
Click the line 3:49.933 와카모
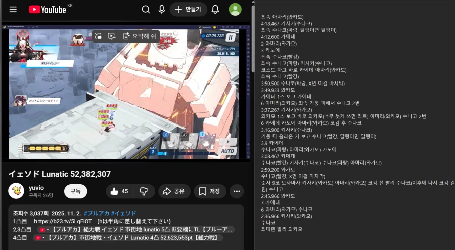[x=278, y=90]
